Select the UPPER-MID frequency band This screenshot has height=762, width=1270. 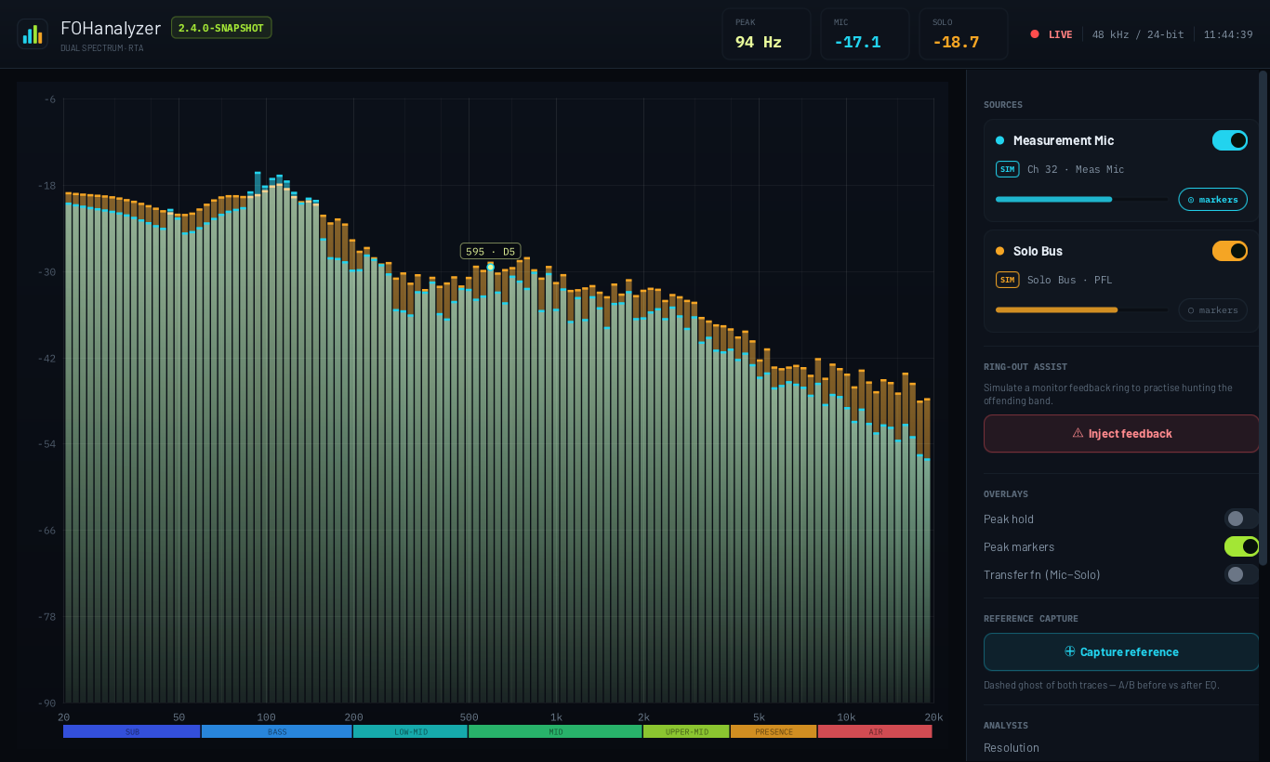687,731
